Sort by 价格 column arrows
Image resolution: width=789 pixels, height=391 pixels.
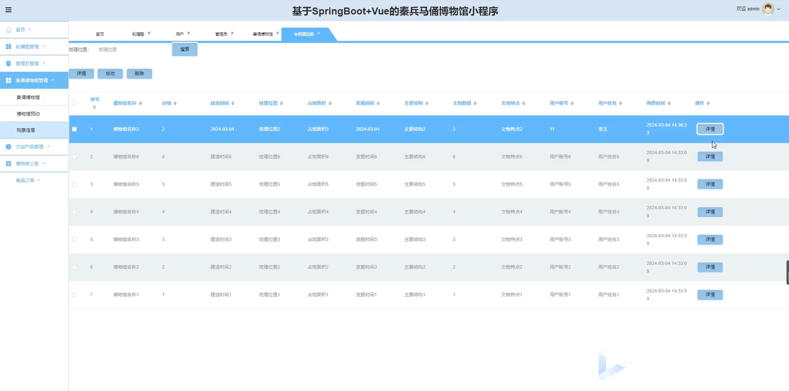pyautogui.click(x=175, y=103)
